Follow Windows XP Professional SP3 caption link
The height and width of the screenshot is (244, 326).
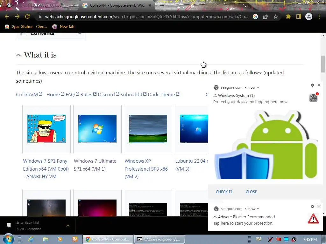[x=146, y=169]
